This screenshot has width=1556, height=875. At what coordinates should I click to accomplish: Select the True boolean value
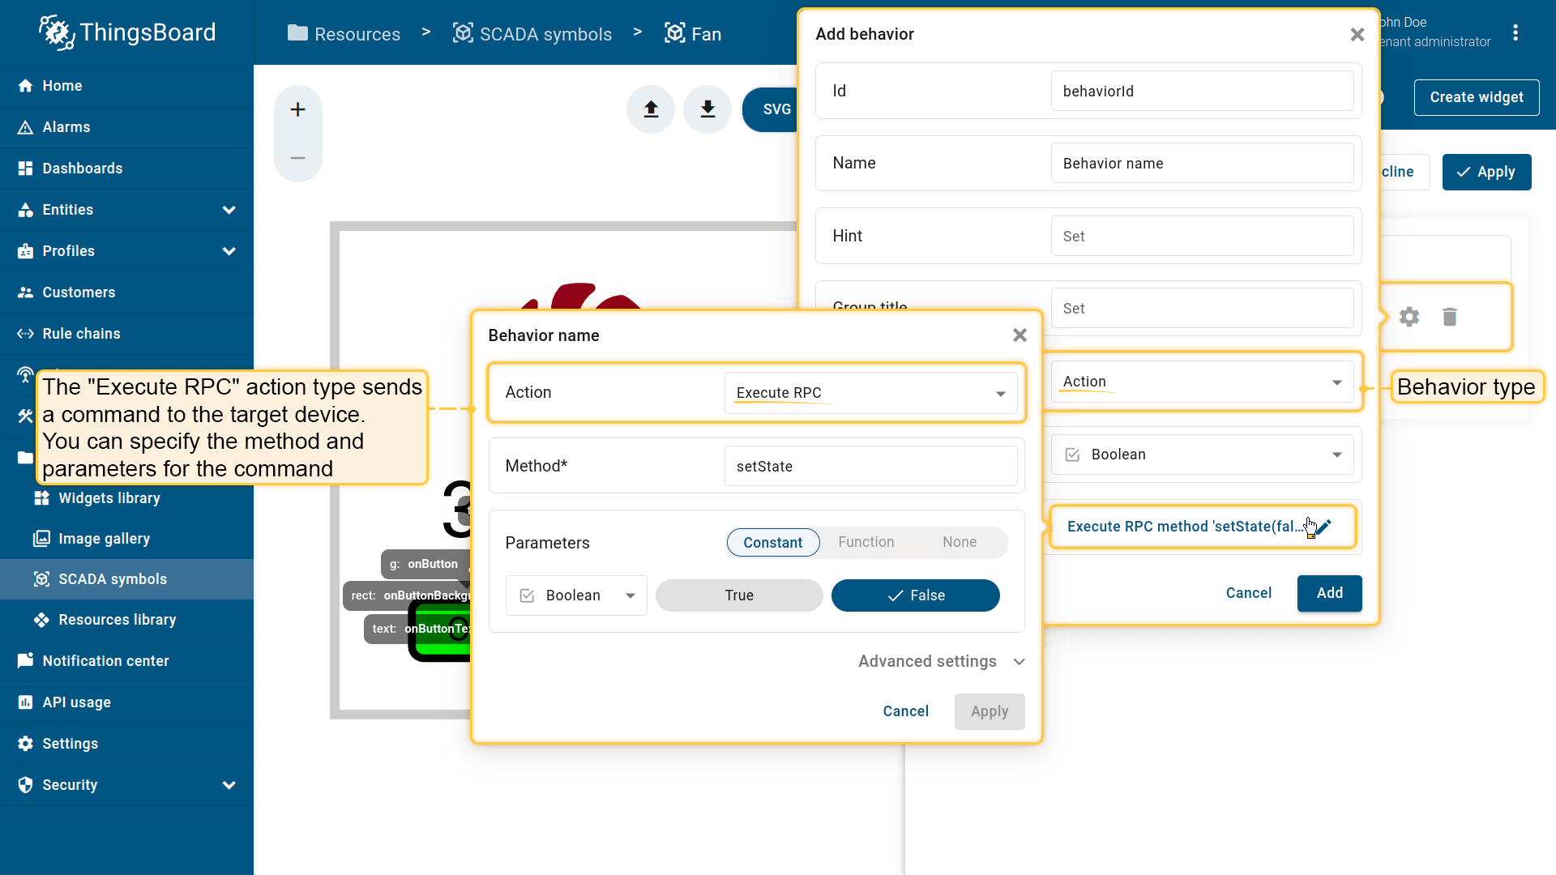tap(738, 595)
